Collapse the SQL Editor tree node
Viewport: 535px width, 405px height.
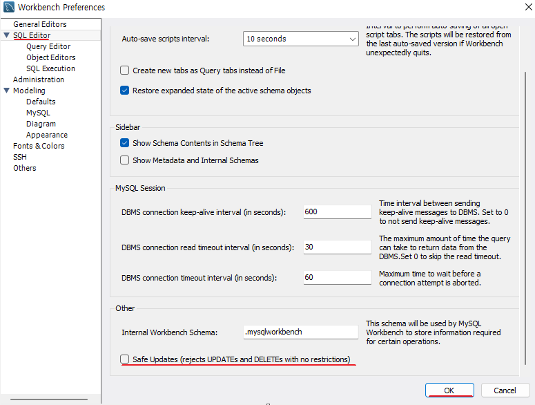[6, 35]
